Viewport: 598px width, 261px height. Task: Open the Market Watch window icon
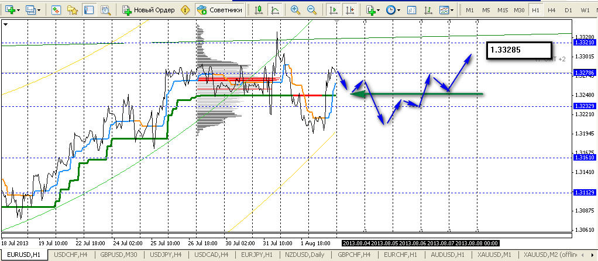pos(56,10)
